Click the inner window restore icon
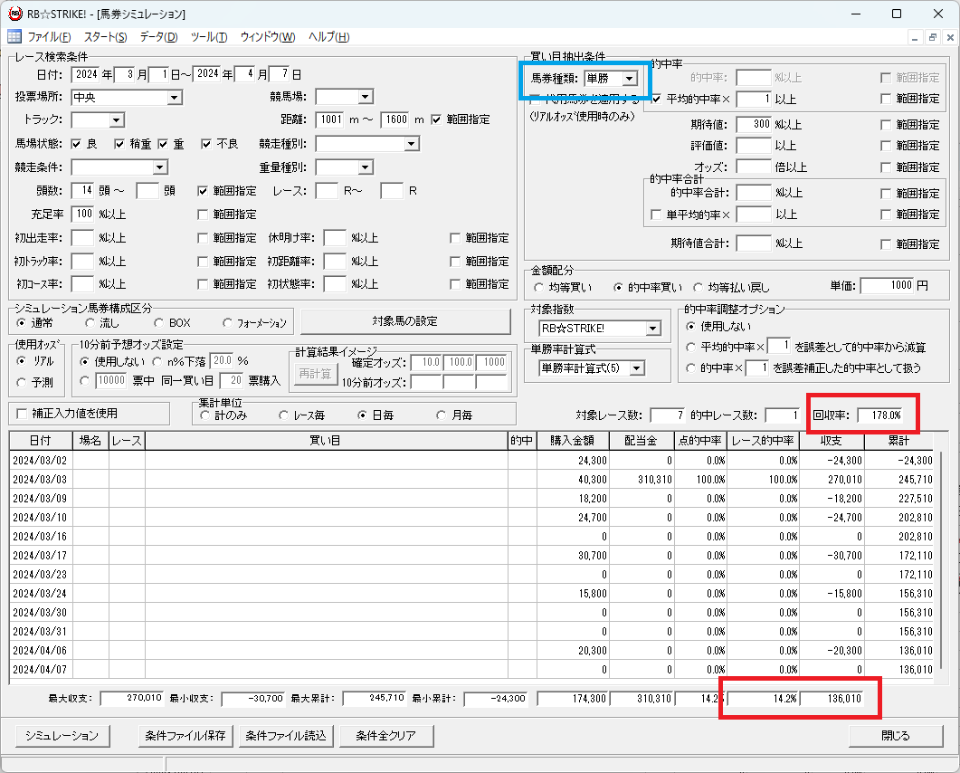 (933, 37)
